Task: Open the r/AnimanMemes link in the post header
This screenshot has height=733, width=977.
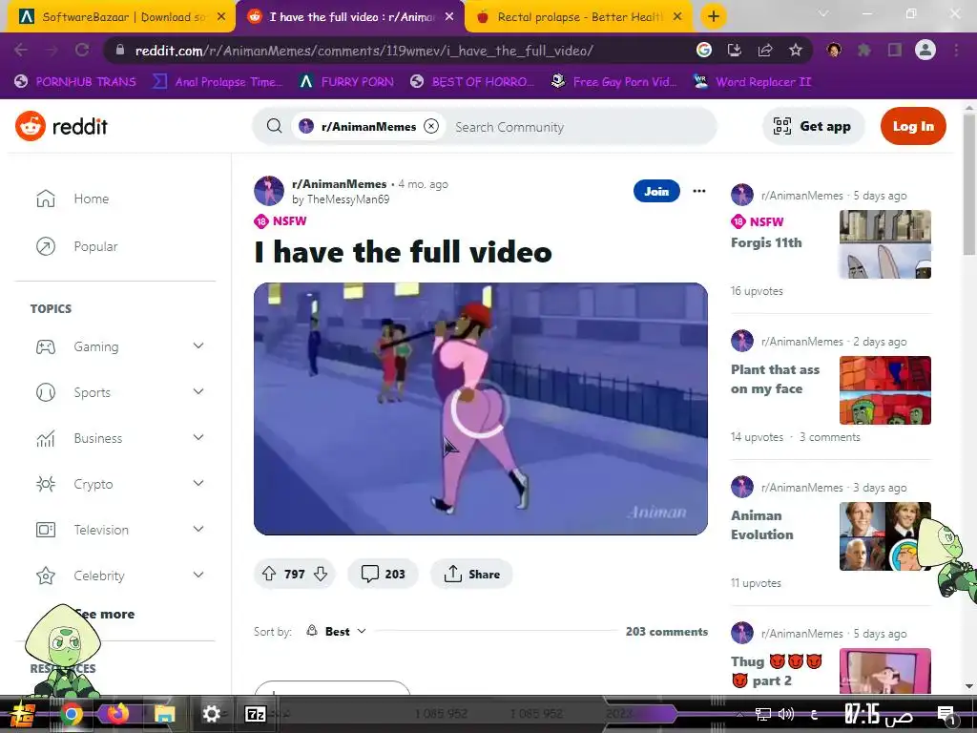Action: coord(339,184)
